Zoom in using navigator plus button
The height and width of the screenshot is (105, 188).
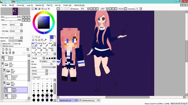click(26, 17)
